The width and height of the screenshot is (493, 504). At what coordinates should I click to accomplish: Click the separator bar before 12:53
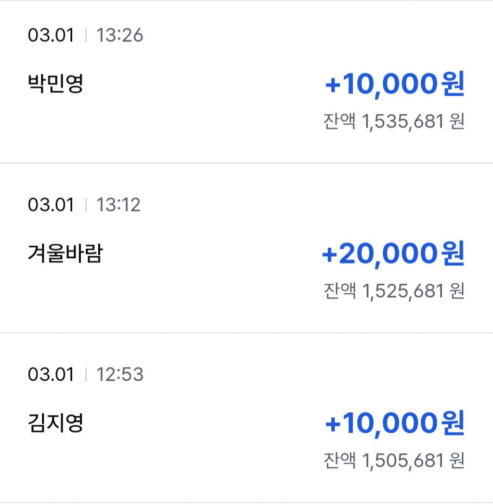click(86, 374)
